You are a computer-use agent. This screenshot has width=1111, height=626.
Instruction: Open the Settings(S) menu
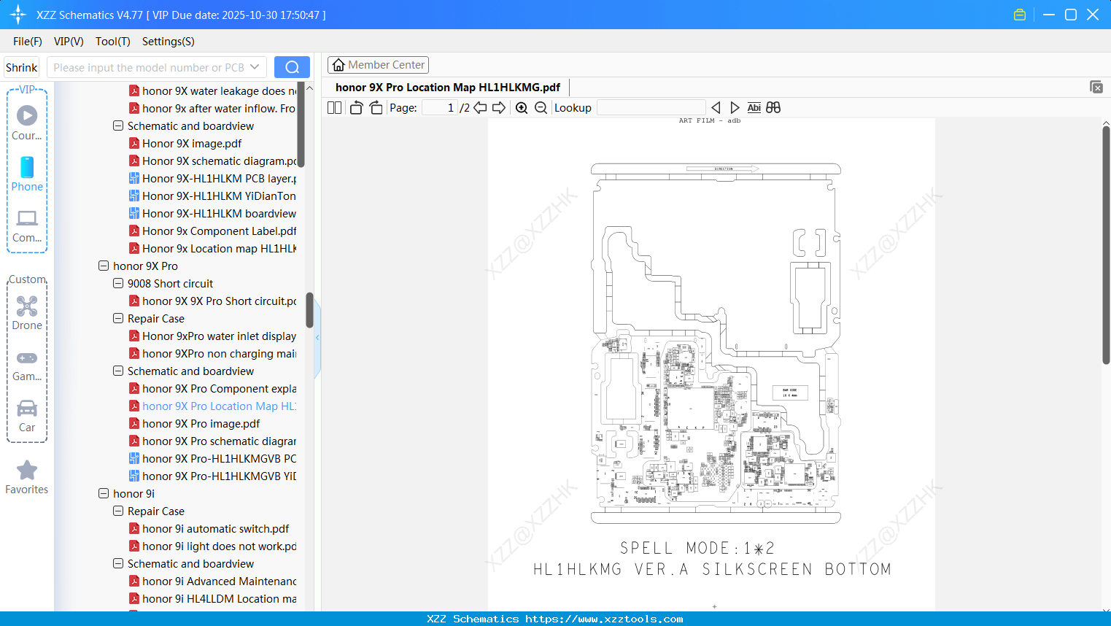click(169, 42)
